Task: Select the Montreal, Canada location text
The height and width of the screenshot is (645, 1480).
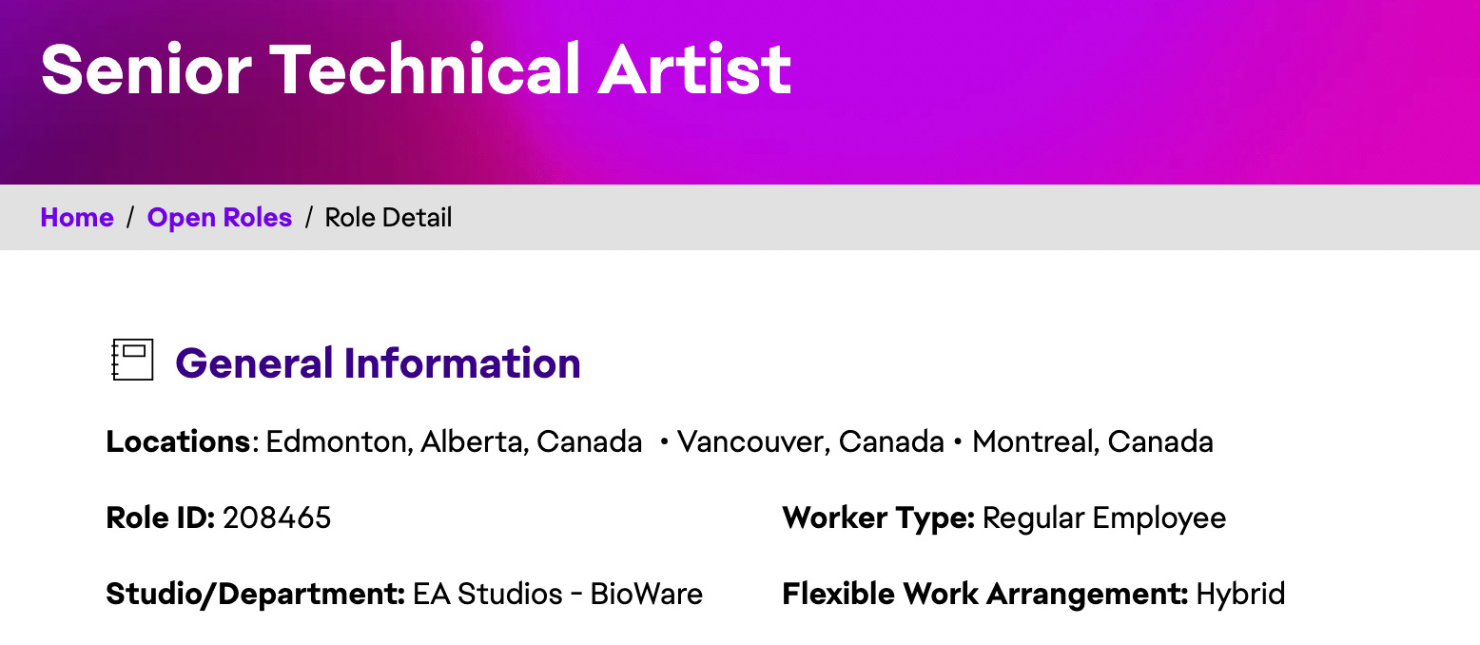Action: [1093, 442]
